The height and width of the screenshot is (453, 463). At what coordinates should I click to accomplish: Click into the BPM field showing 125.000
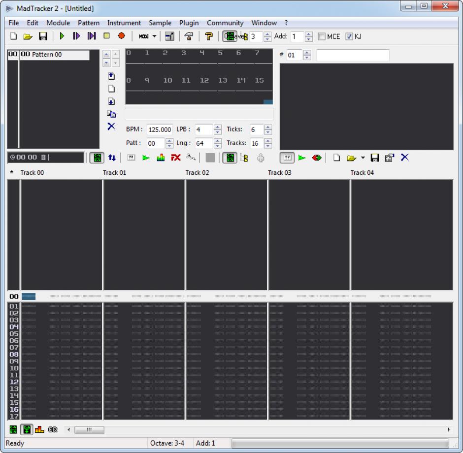(160, 129)
